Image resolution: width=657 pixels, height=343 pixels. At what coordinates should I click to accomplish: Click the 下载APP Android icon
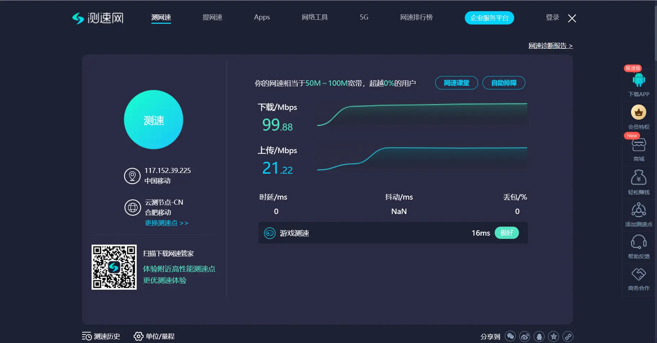[639, 80]
